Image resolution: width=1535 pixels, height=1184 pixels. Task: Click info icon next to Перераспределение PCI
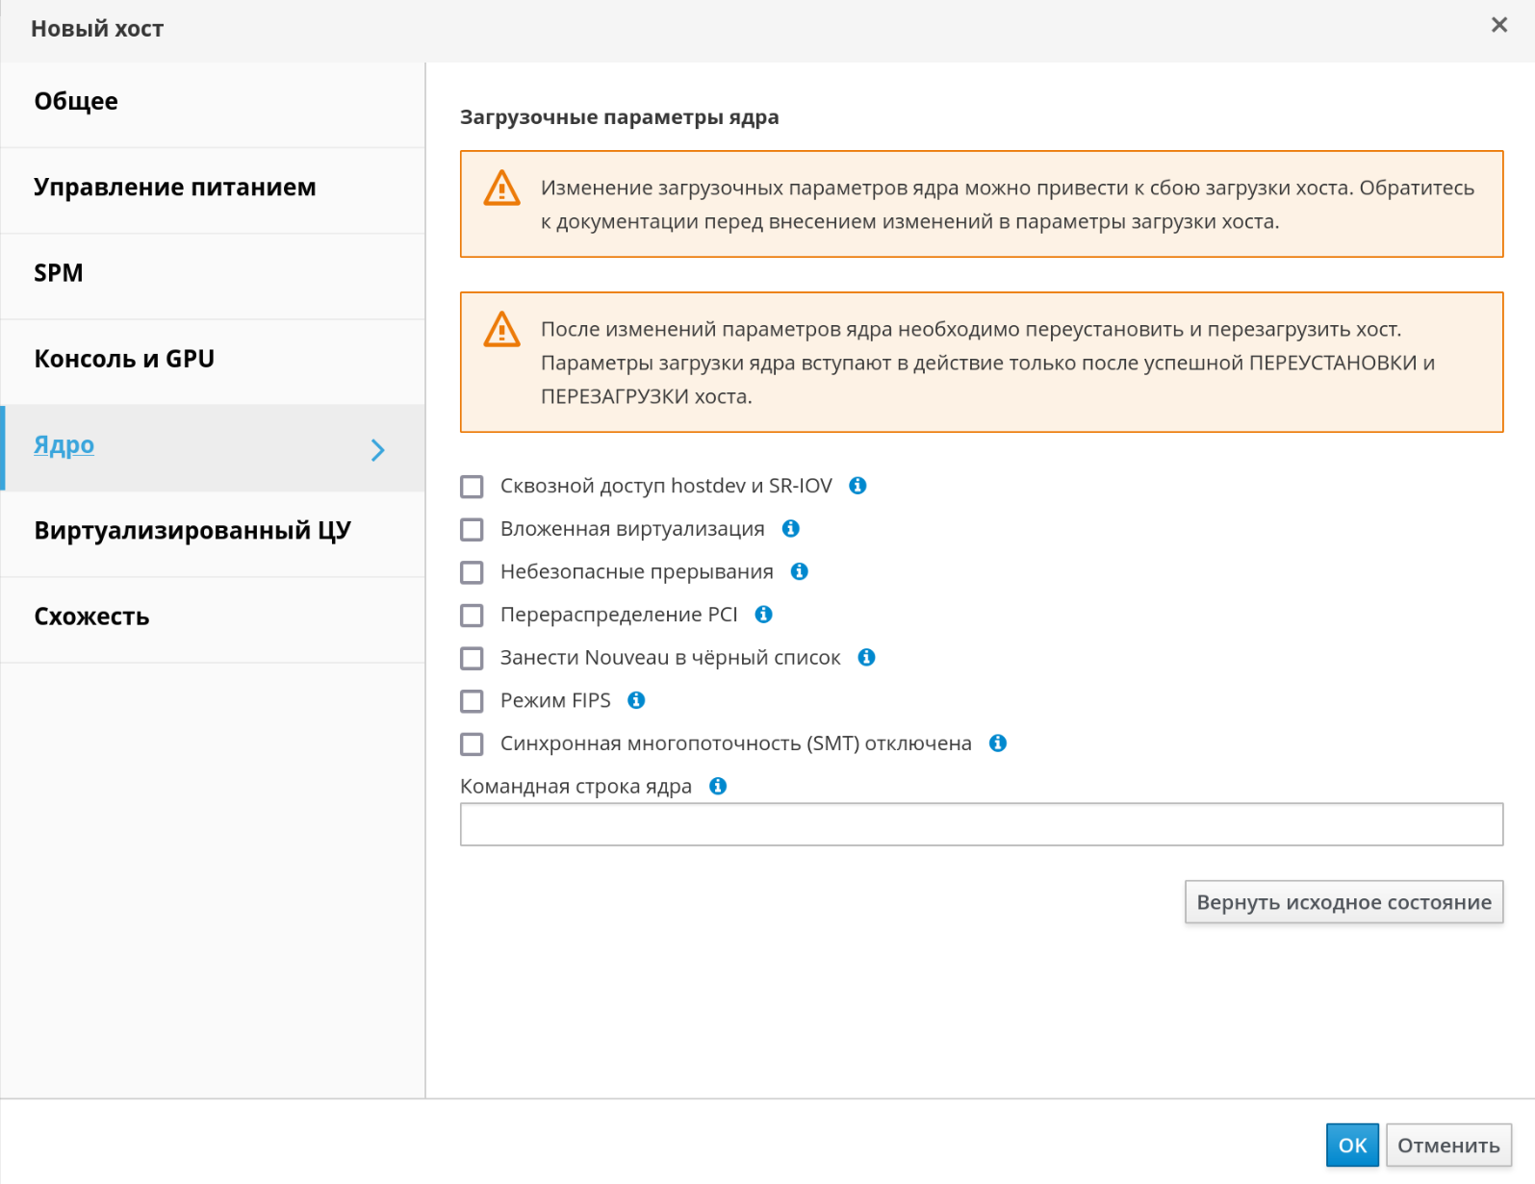point(764,614)
